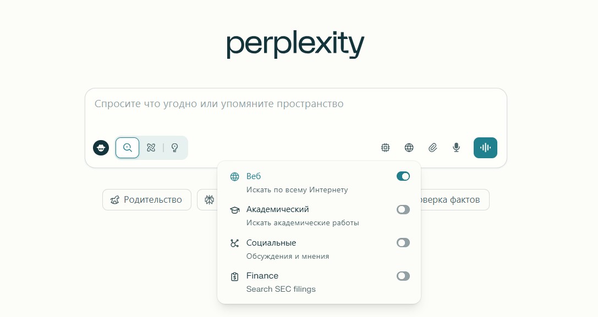The image size is (598, 317).
Task: Attach a file with the paperclip icon
Action: click(433, 147)
